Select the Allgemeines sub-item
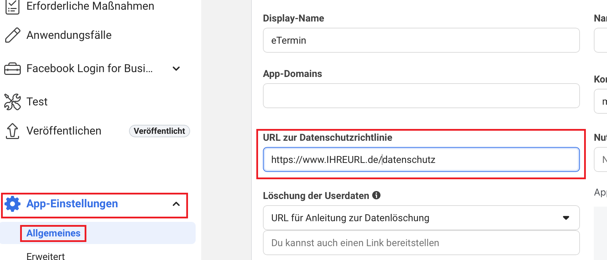 coord(53,233)
